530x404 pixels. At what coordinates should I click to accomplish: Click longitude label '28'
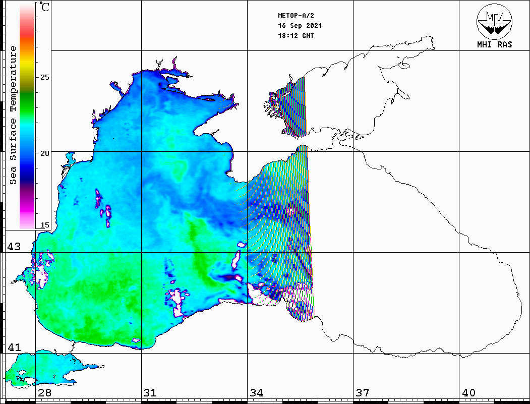44,392
